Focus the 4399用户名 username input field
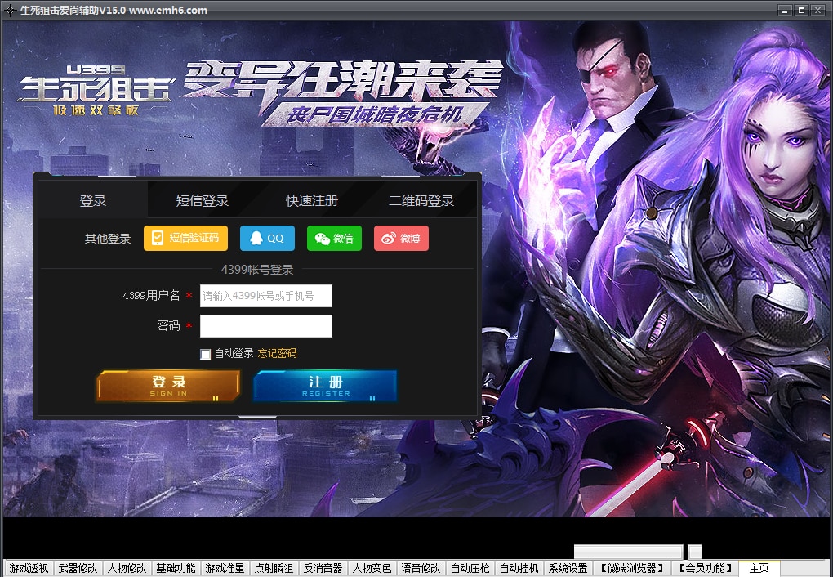This screenshot has height=577, width=833. [x=266, y=296]
